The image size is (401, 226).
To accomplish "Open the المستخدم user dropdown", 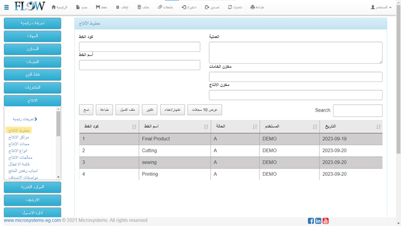I will 381,7.
